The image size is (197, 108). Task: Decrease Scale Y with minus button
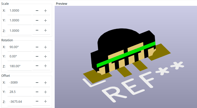pos(37,20)
